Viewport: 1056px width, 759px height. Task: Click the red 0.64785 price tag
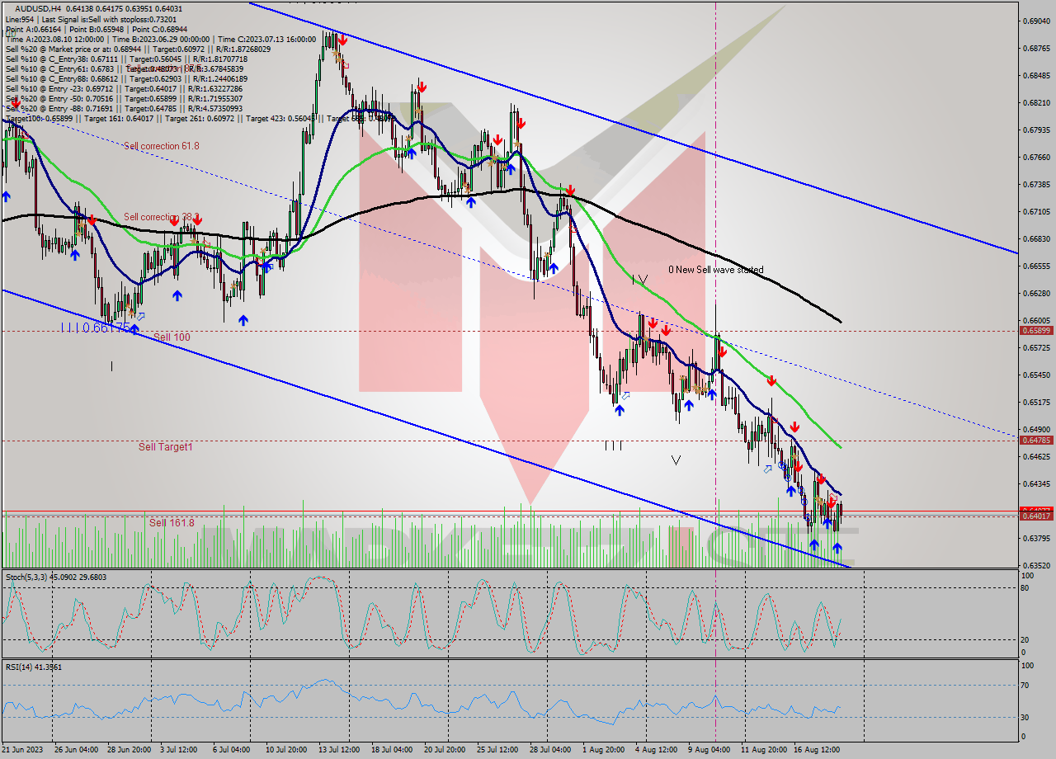[1036, 440]
